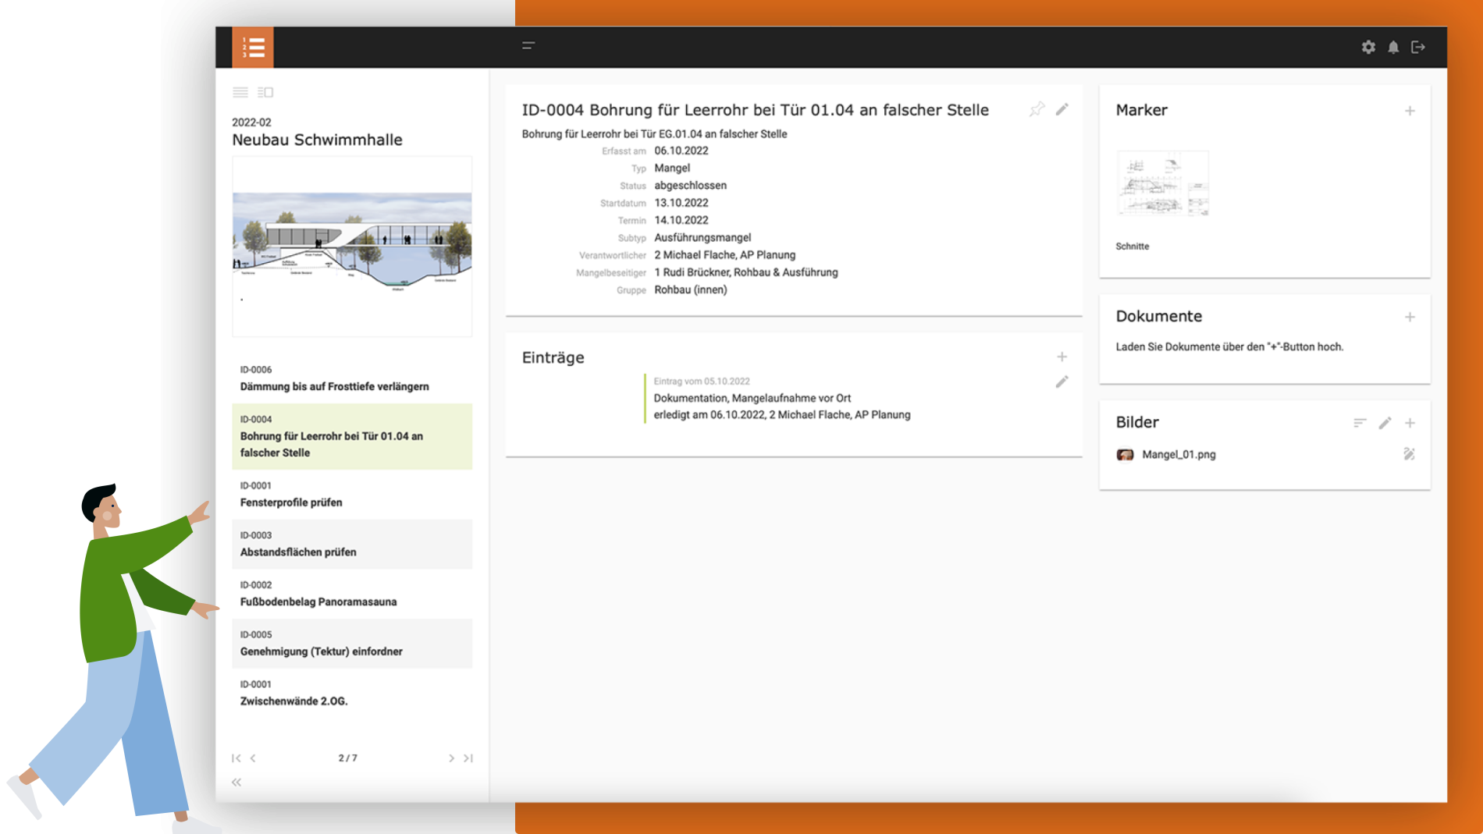Image resolution: width=1483 pixels, height=834 pixels.
Task: Click the Neubau Schwimmhalle project title
Action: point(317,140)
